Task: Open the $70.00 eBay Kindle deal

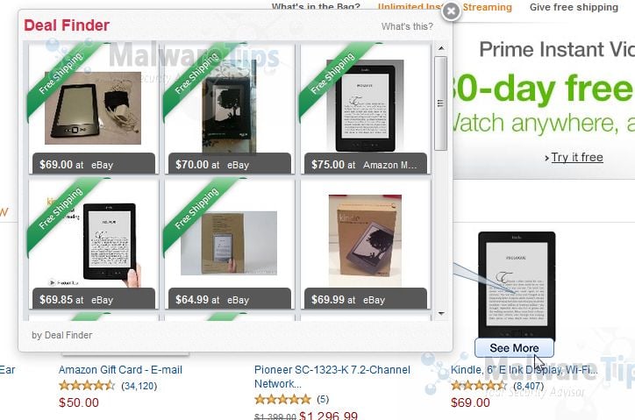Action: click(x=230, y=109)
